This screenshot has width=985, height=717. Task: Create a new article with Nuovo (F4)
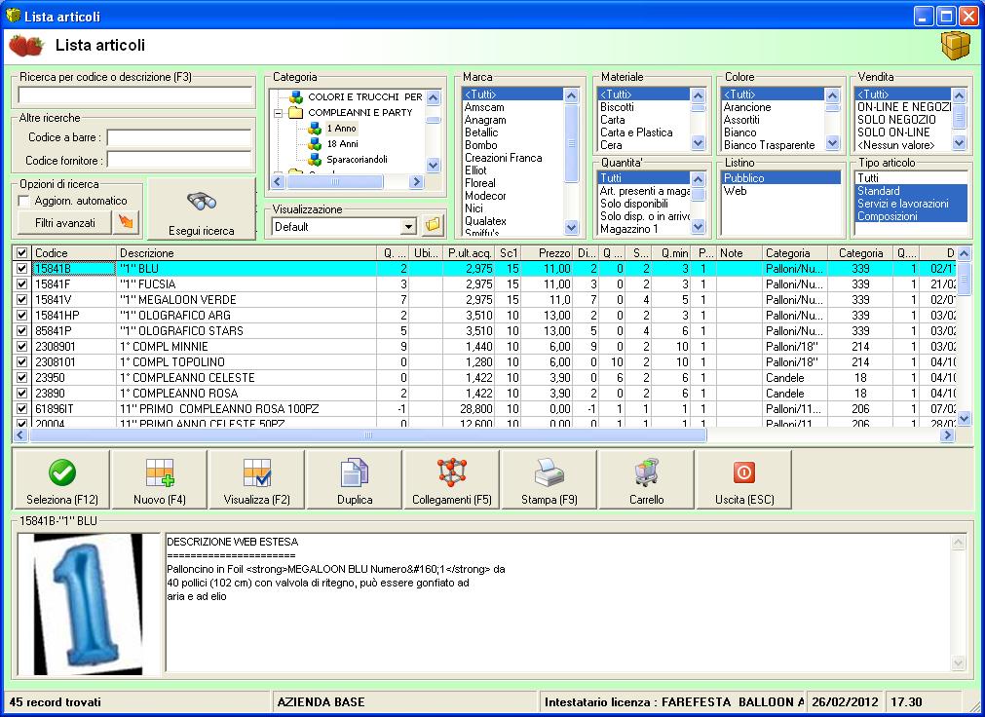tap(159, 480)
